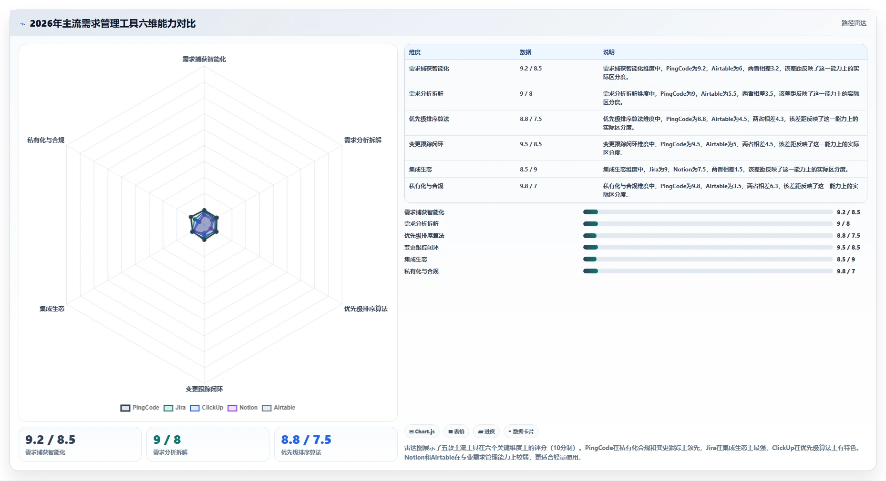Click the 数据卡片 tag chip

pyautogui.click(x=521, y=431)
